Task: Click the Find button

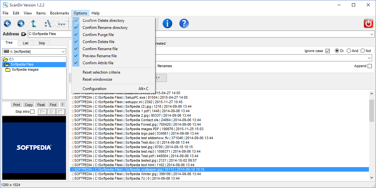Action: pos(53,105)
